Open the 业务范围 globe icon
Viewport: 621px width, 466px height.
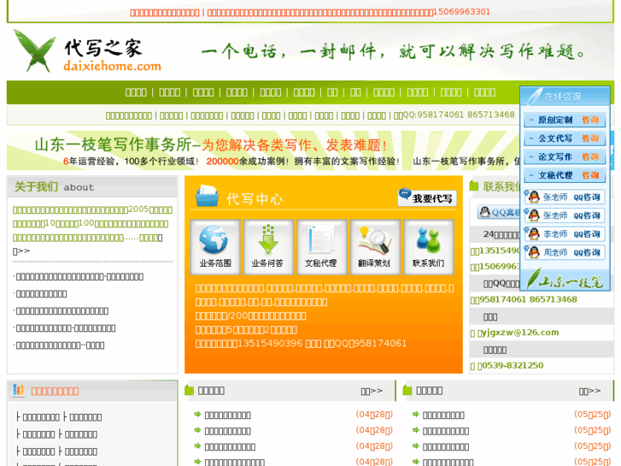(x=215, y=247)
